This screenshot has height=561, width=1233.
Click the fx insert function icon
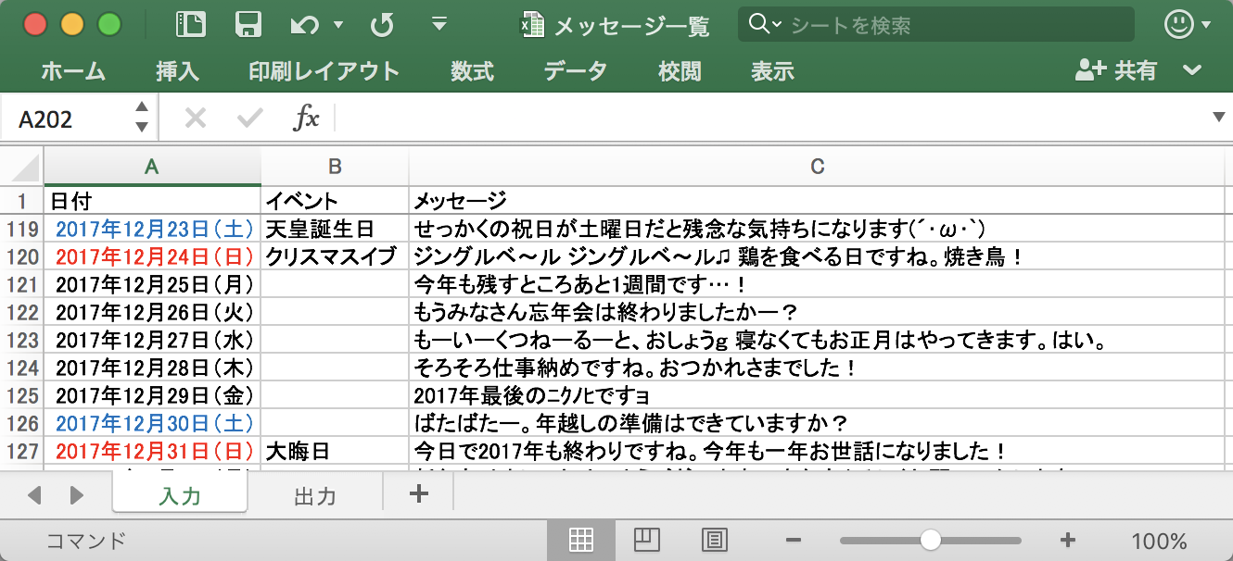coord(306,118)
